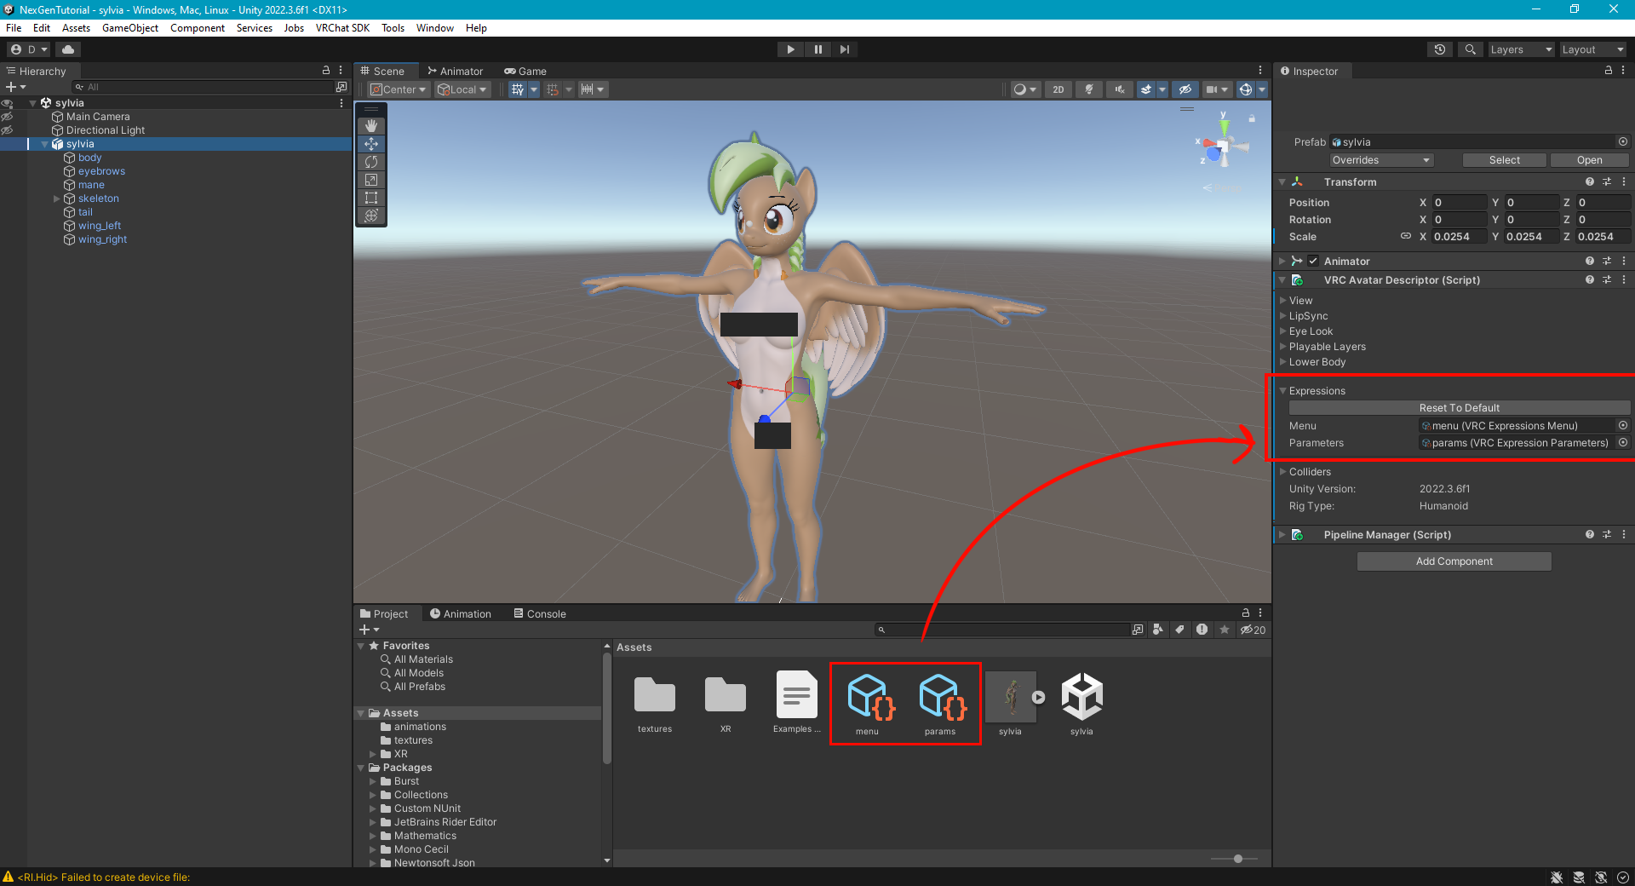Open the Component menu
Viewport: 1635px width, 886px height.
(198, 28)
